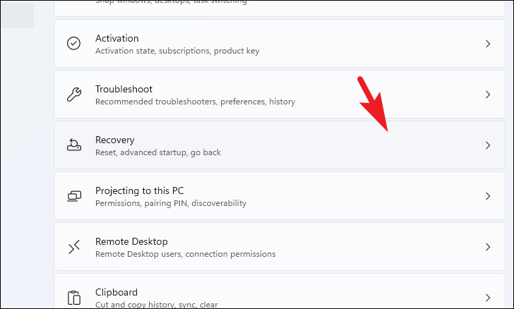Open the Troubleshoot settings title

(124, 89)
